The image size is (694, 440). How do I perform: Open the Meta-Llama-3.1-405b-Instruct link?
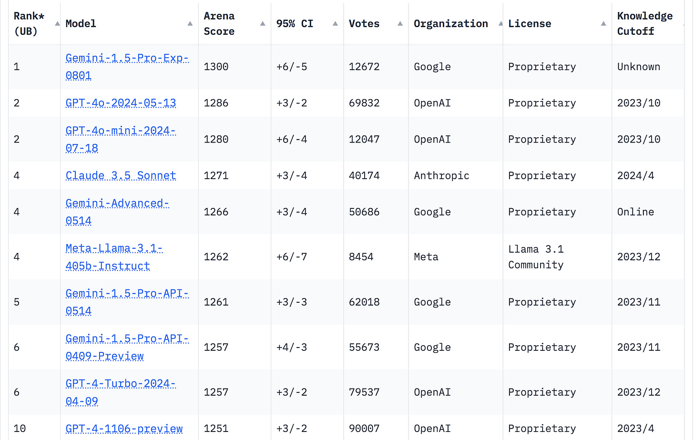114,257
